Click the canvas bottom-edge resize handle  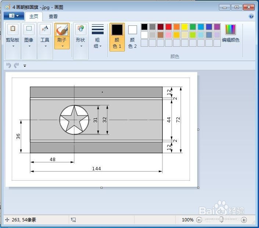[x=102, y=188]
